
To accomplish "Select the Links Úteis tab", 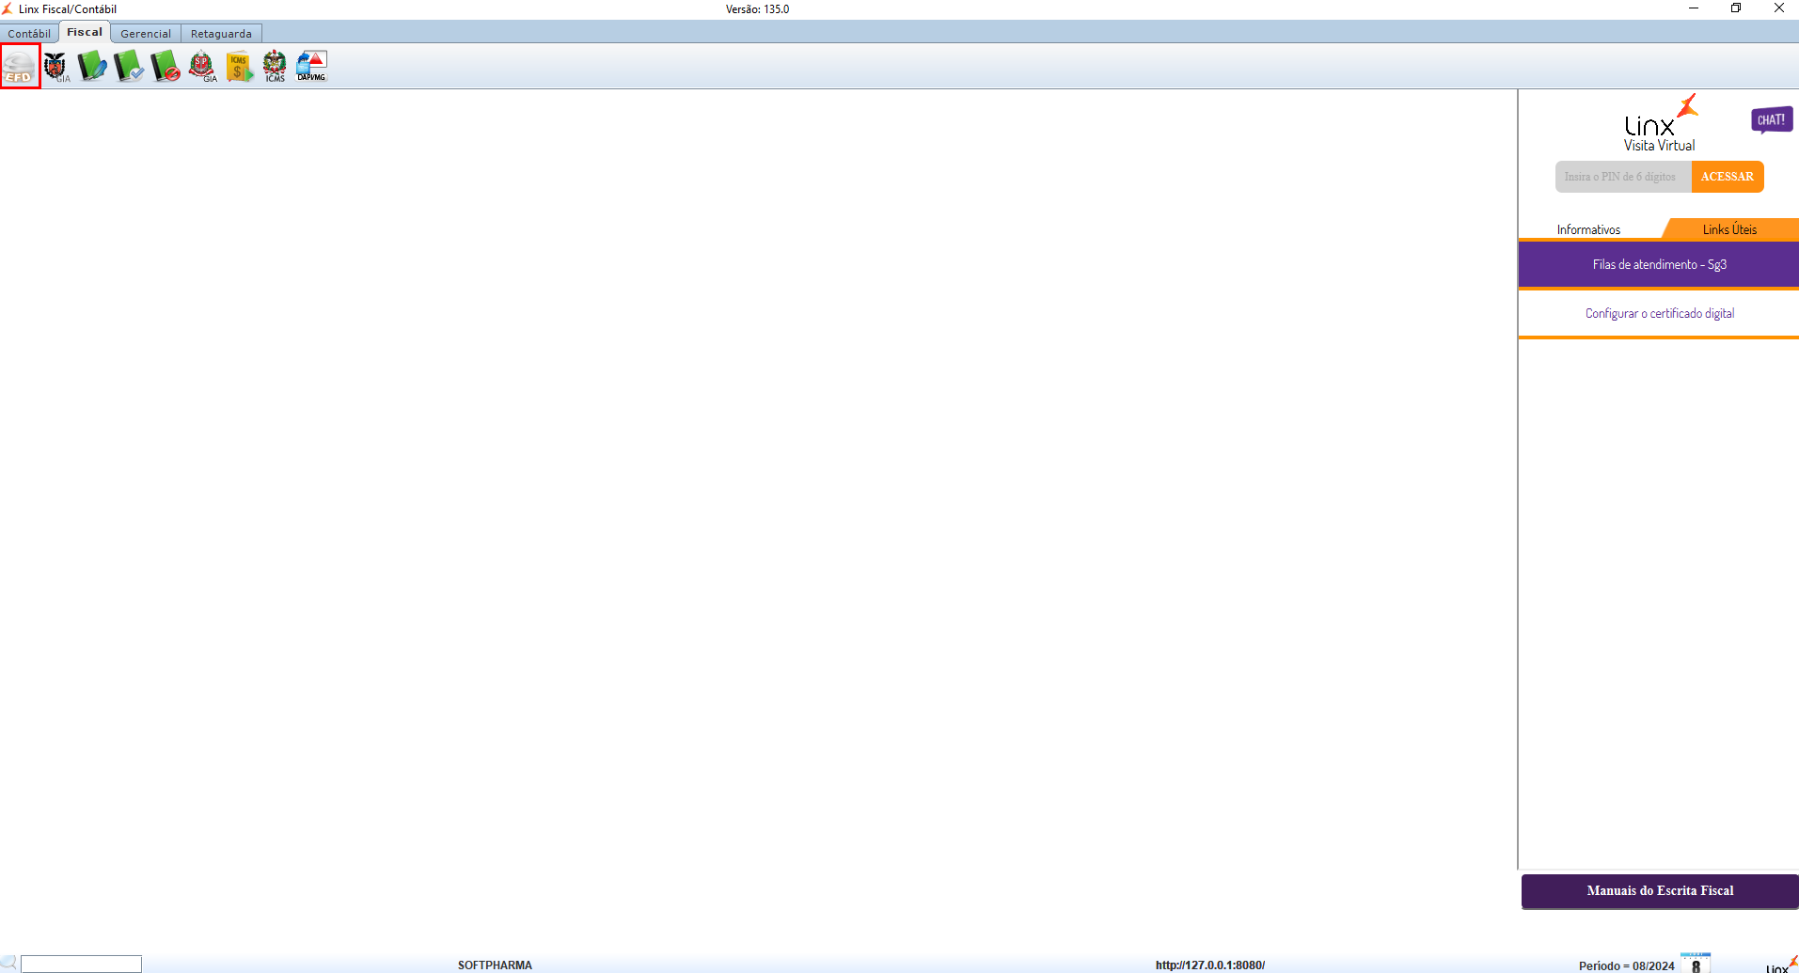I will pyautogui.click(x=1729, y=229).
